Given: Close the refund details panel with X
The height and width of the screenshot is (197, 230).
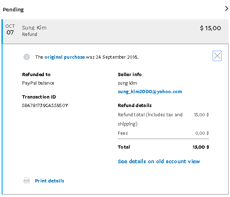Looking at the screenshot, I should click(217, 56).
